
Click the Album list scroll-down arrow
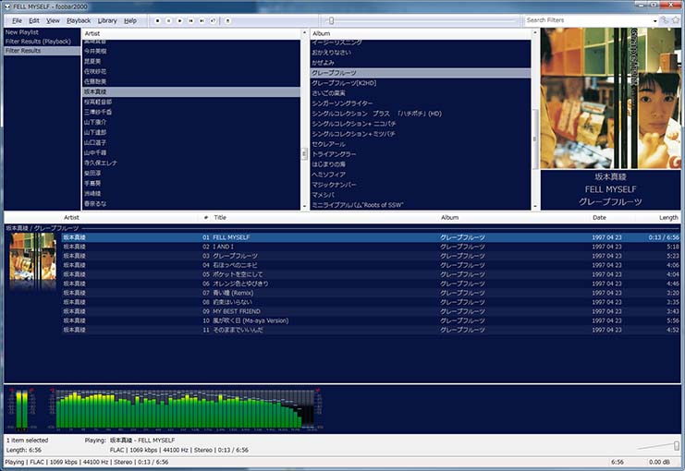coord(534,207)
